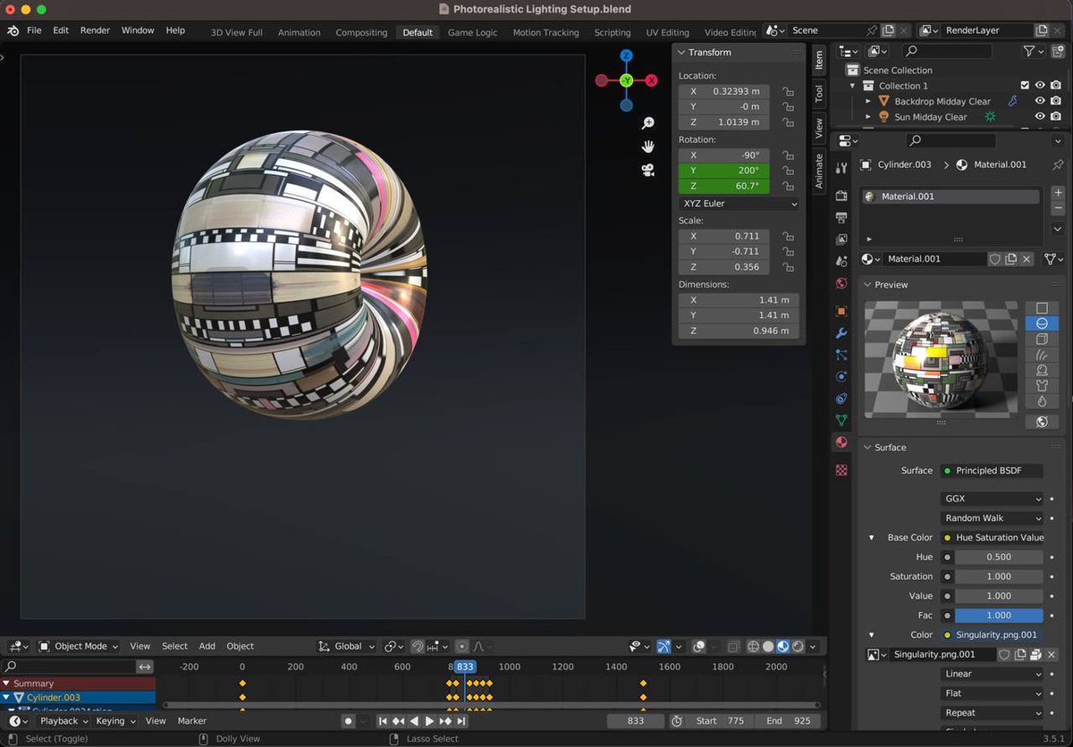The height and width of the screenshot is (747, 1073).
Task: Switch to the Scripting workspace tab
Action: point(613,32)
